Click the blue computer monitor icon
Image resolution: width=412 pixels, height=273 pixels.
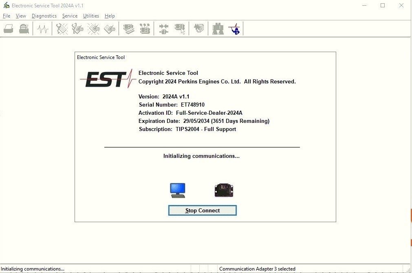[178, 190]
